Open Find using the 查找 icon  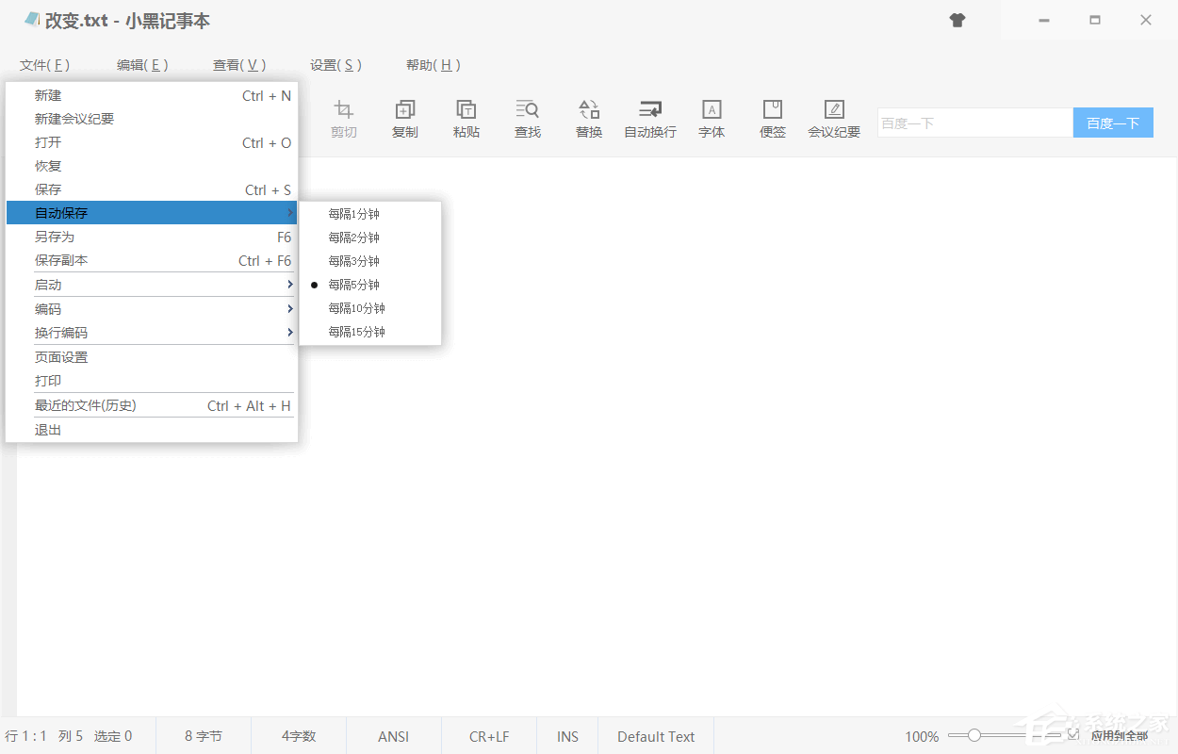point(527,118)
